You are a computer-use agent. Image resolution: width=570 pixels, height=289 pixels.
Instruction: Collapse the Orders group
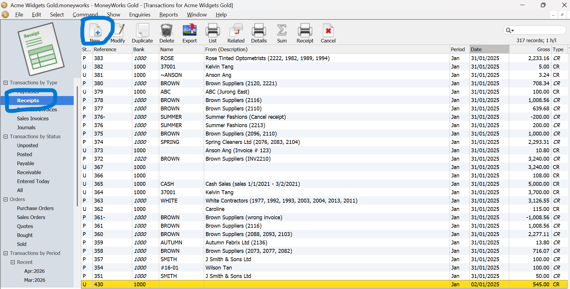[5, 199]
